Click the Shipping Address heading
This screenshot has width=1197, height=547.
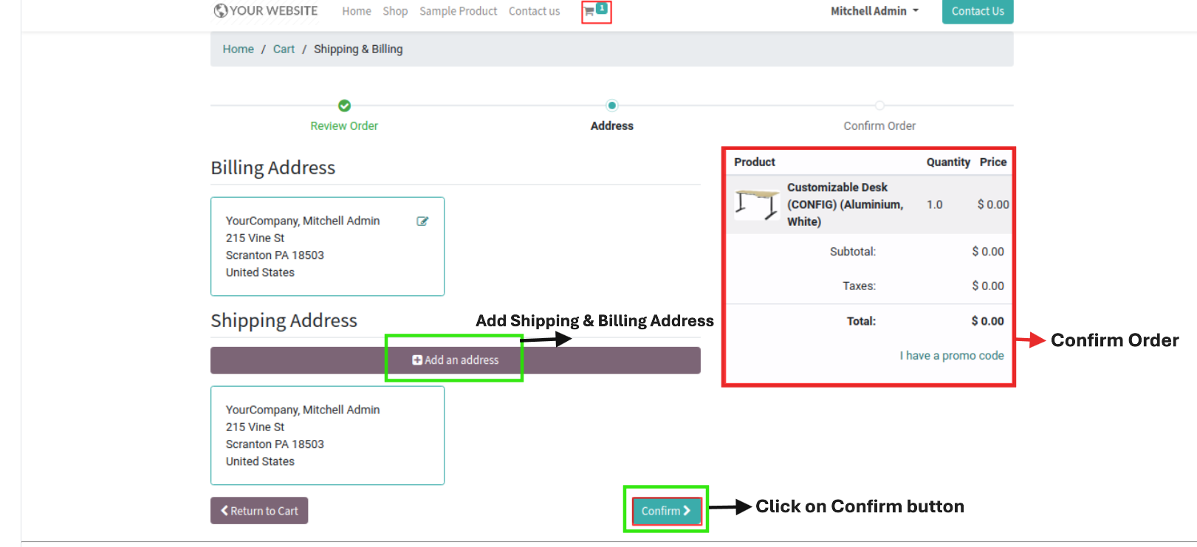[x=284, y=320]
